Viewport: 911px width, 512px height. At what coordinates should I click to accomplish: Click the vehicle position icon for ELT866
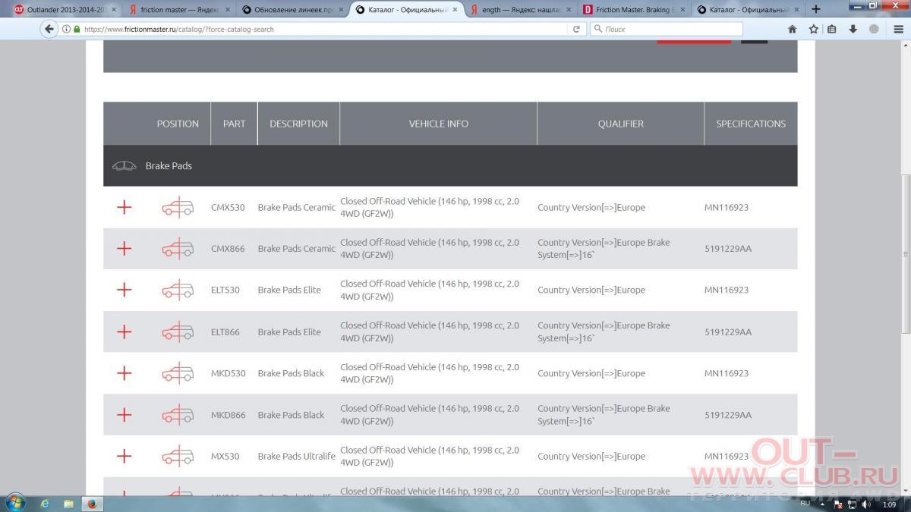(x=178, y=331)
